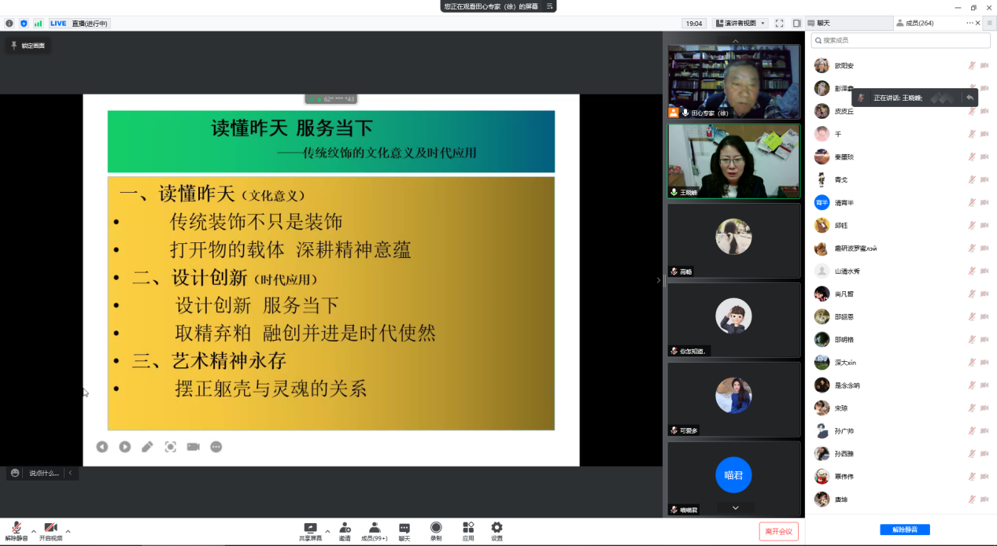Viewport: 997px width, 546px height.
Task: Toggle the side panel layout icon
Action: pos(796,24)
